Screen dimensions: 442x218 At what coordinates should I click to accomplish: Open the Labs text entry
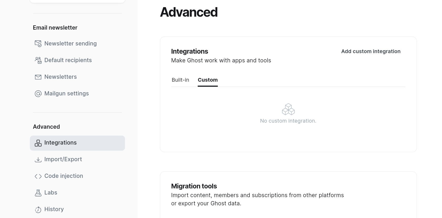(x=51, y=192)
